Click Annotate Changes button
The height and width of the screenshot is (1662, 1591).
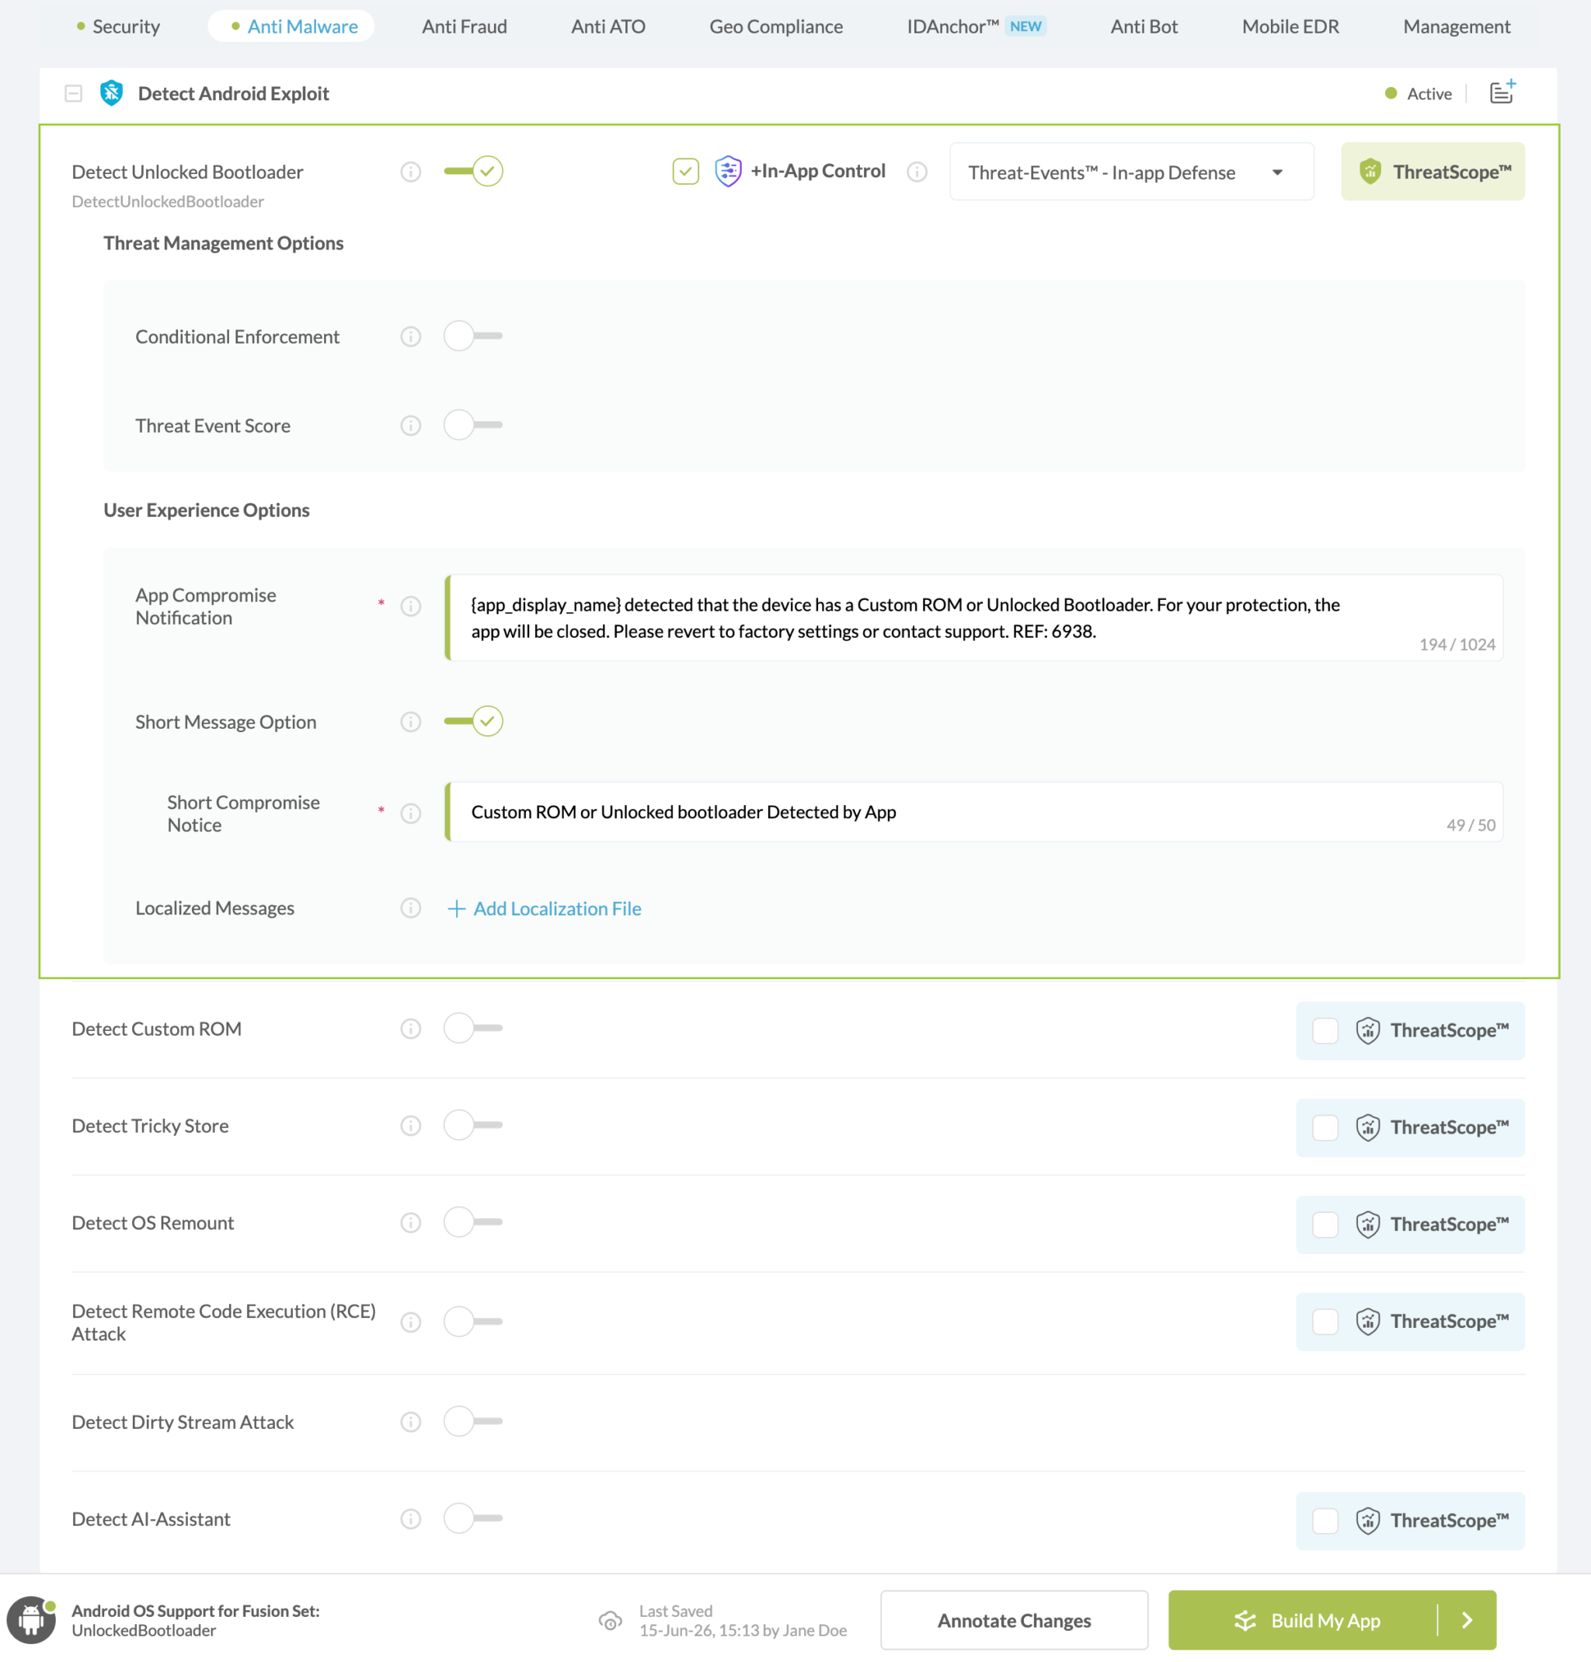coord(1014,1621)
